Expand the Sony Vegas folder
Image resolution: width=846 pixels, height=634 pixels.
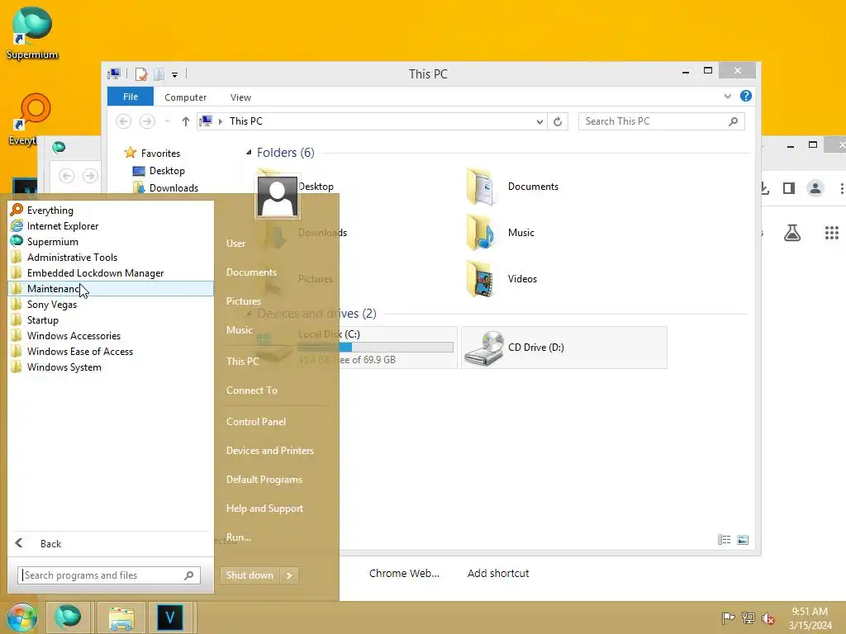pos(111,304)
